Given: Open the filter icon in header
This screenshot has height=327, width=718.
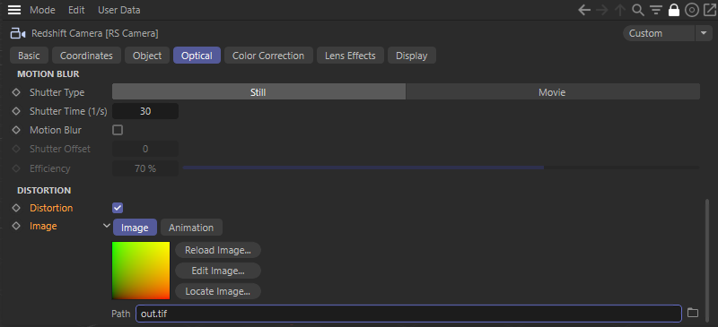Looking at the screenshot, I should [x=656, y=10].
